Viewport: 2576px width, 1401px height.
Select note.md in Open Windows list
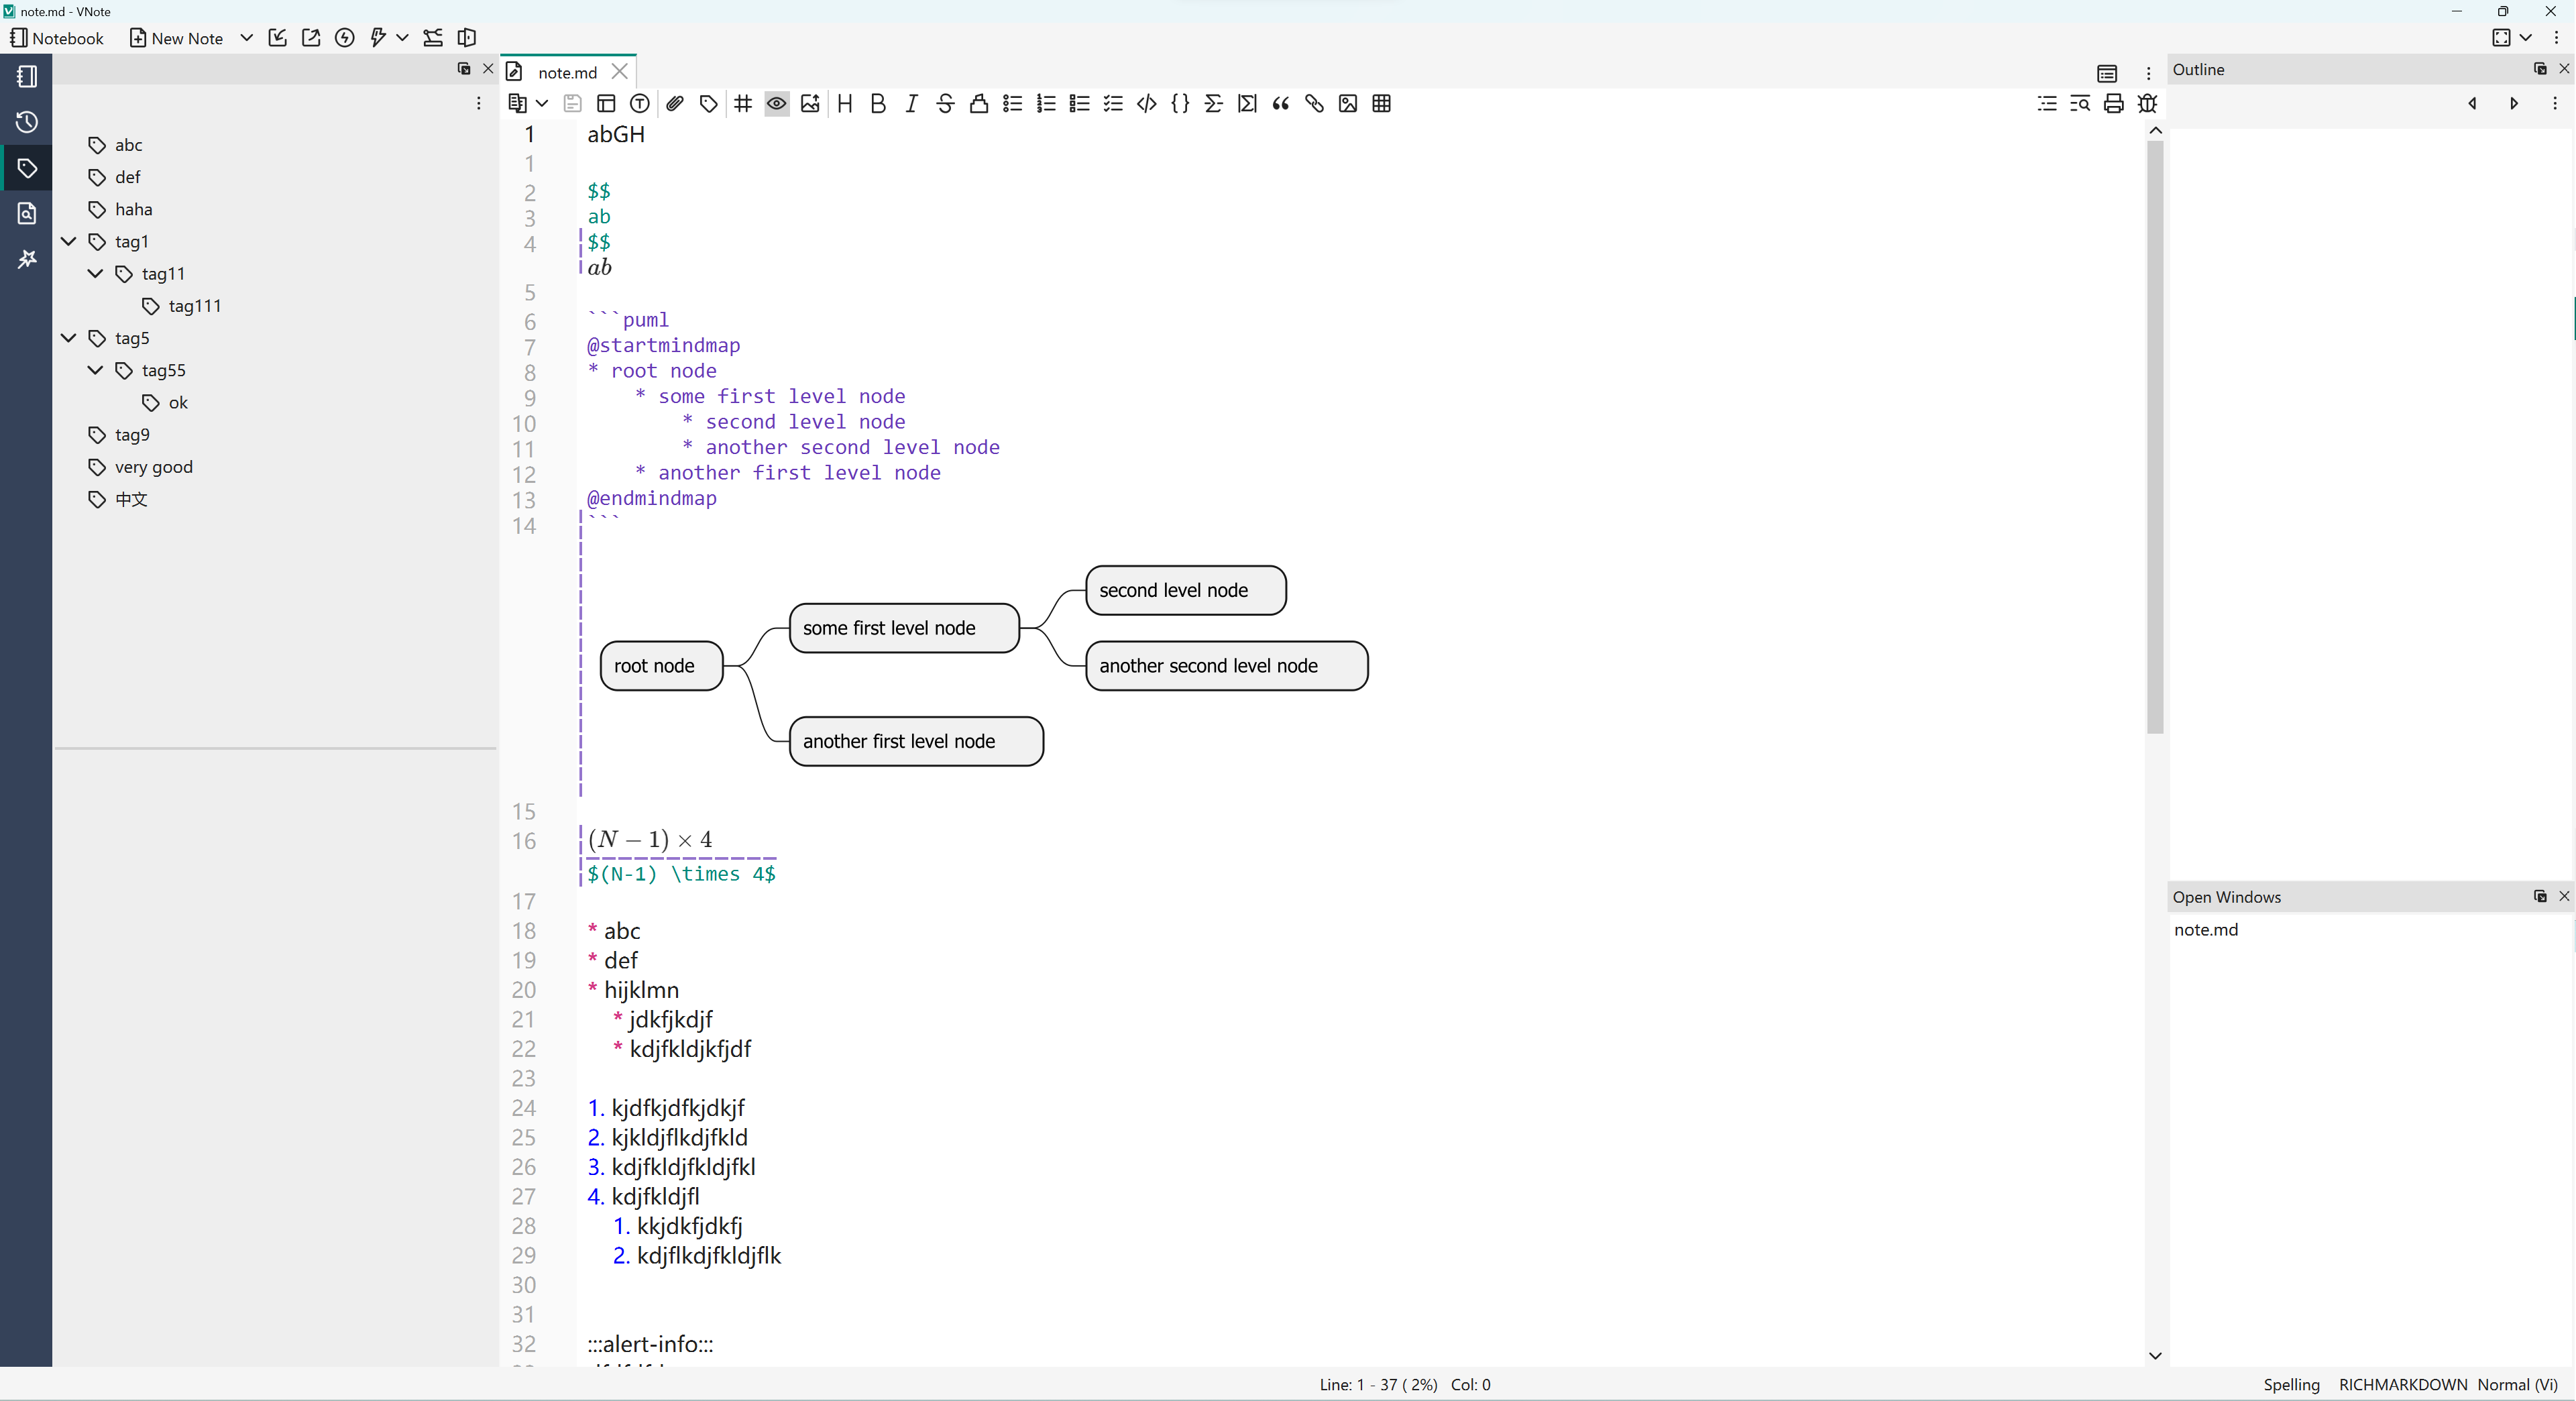[x=2205, y=929]
